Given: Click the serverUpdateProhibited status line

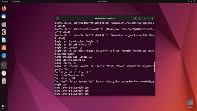Looking at the screenshot, I should [104, 24].
